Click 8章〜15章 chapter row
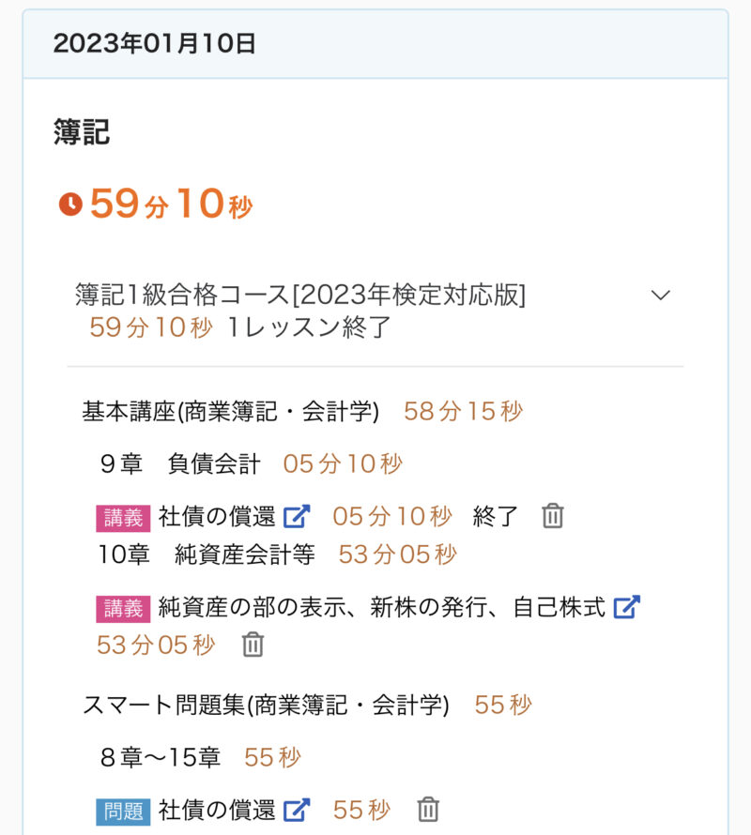The height and width of the screenshot is (835, 751). pyautogui.click(x=160, y=757)
